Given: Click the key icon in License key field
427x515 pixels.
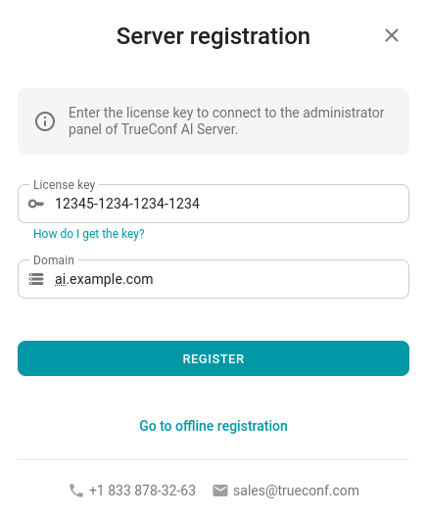Looking at the screenshot, I should coord(36,204).
